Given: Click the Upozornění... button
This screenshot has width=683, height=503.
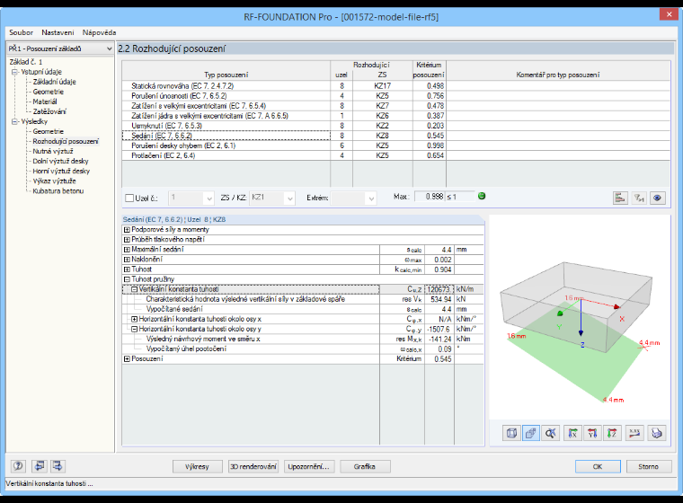Looking at the screenshot, I should point(309,466).
